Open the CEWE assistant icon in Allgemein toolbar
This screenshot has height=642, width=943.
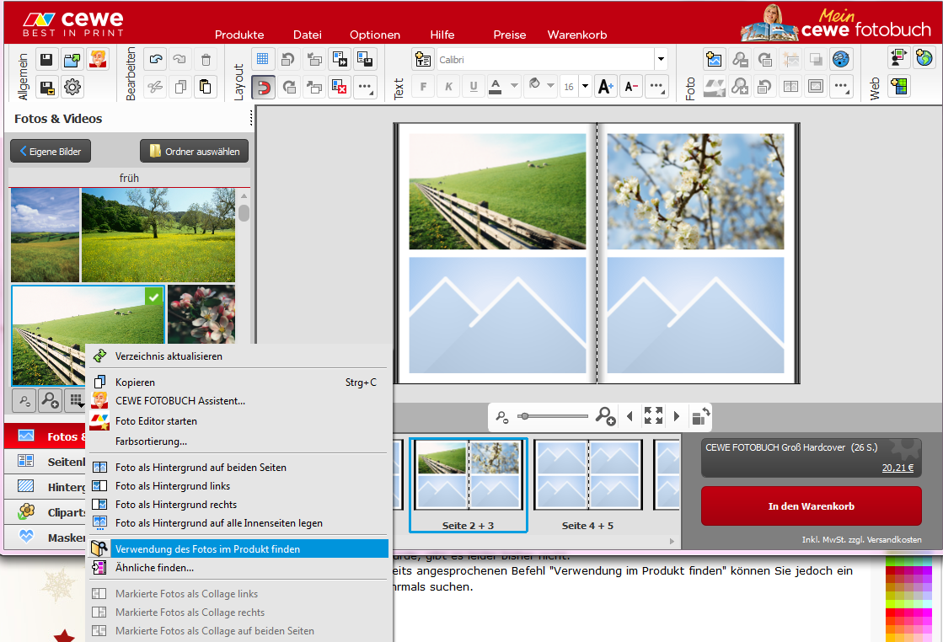pos(99,59)
